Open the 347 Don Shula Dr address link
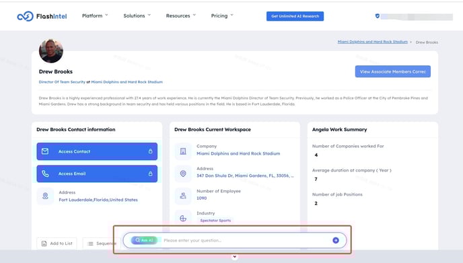The image size is (463, 263). (245, 176)
